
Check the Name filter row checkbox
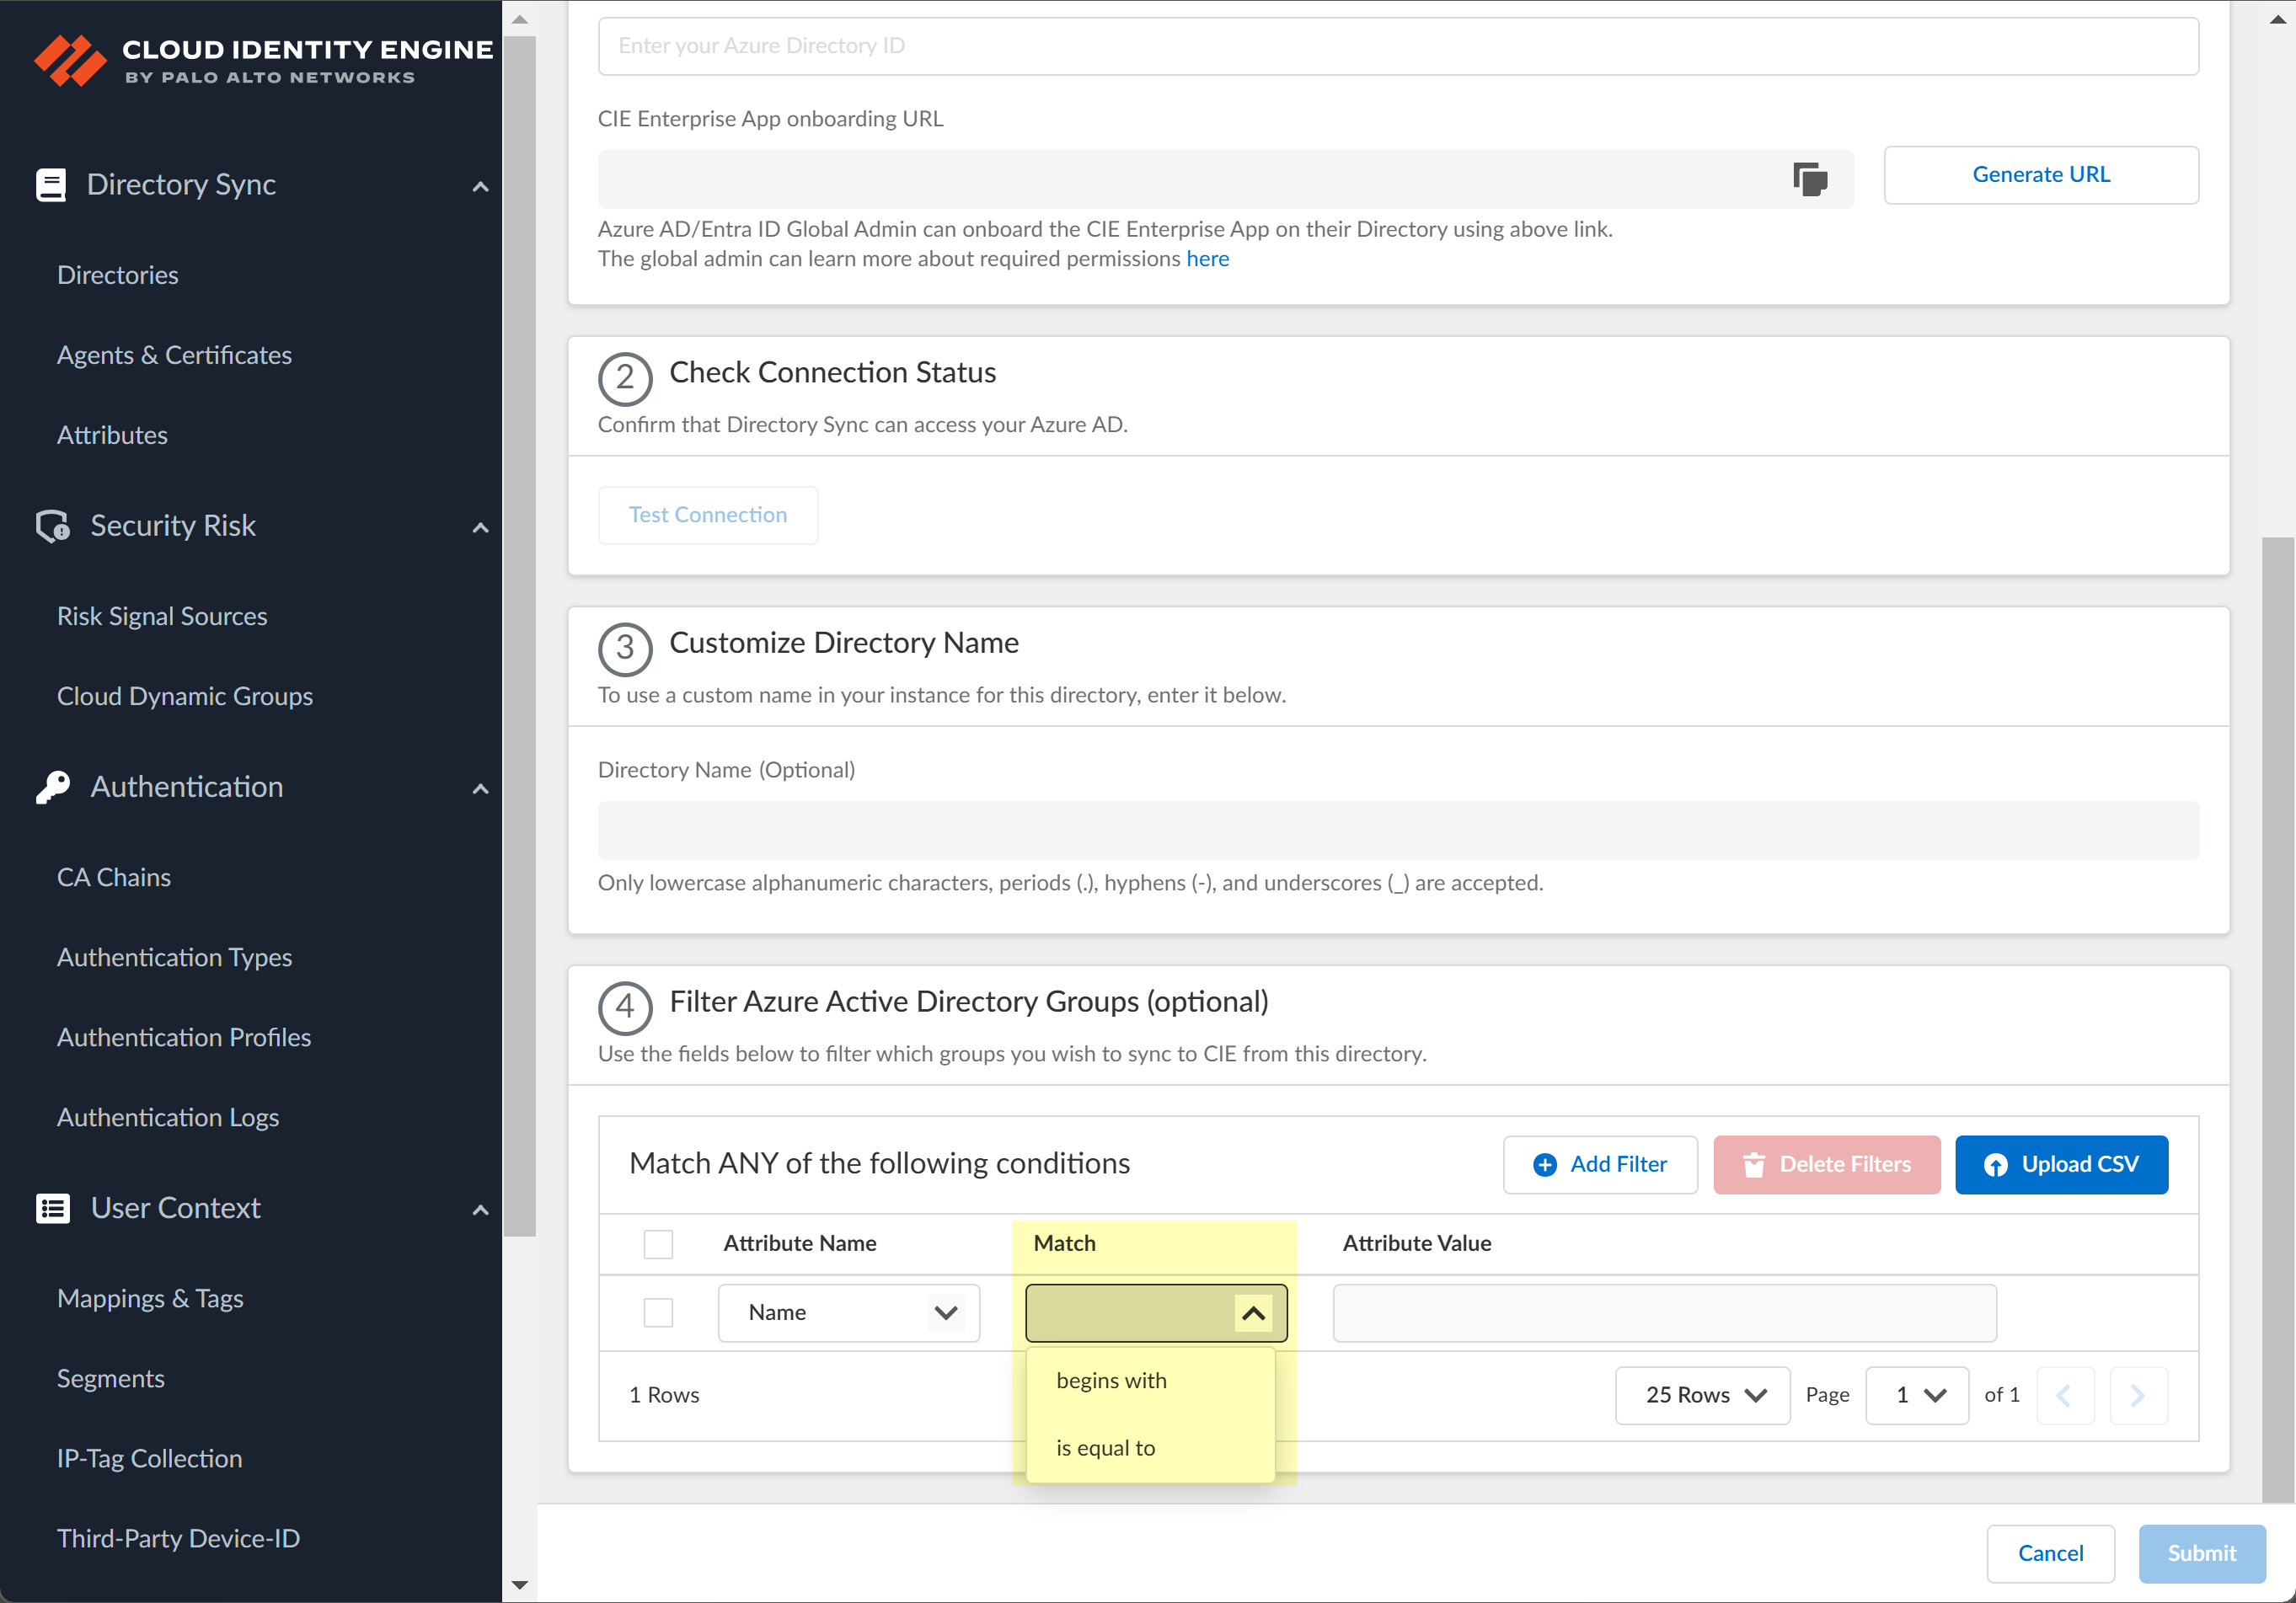coord(658,1312)
